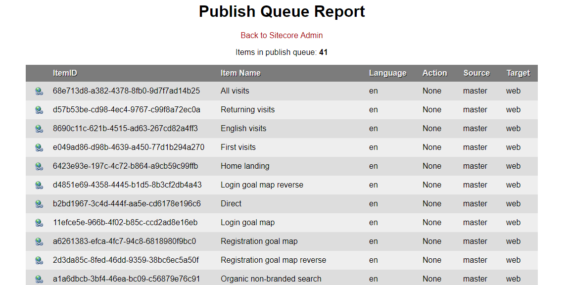The image size is (567, 285).
Task: Click the Login goal map name in the 11efce5e row
Action: pos(248,223)
